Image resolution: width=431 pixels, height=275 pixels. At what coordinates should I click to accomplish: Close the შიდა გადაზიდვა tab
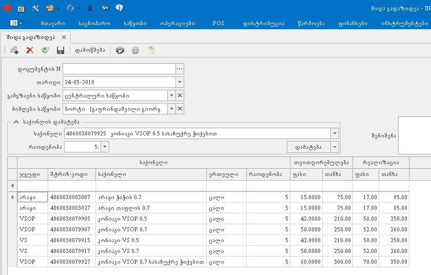(x=64, y=37)
